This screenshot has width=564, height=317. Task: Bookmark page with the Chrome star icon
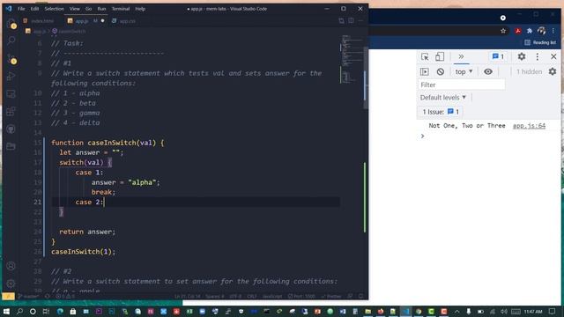coord(503,31)
